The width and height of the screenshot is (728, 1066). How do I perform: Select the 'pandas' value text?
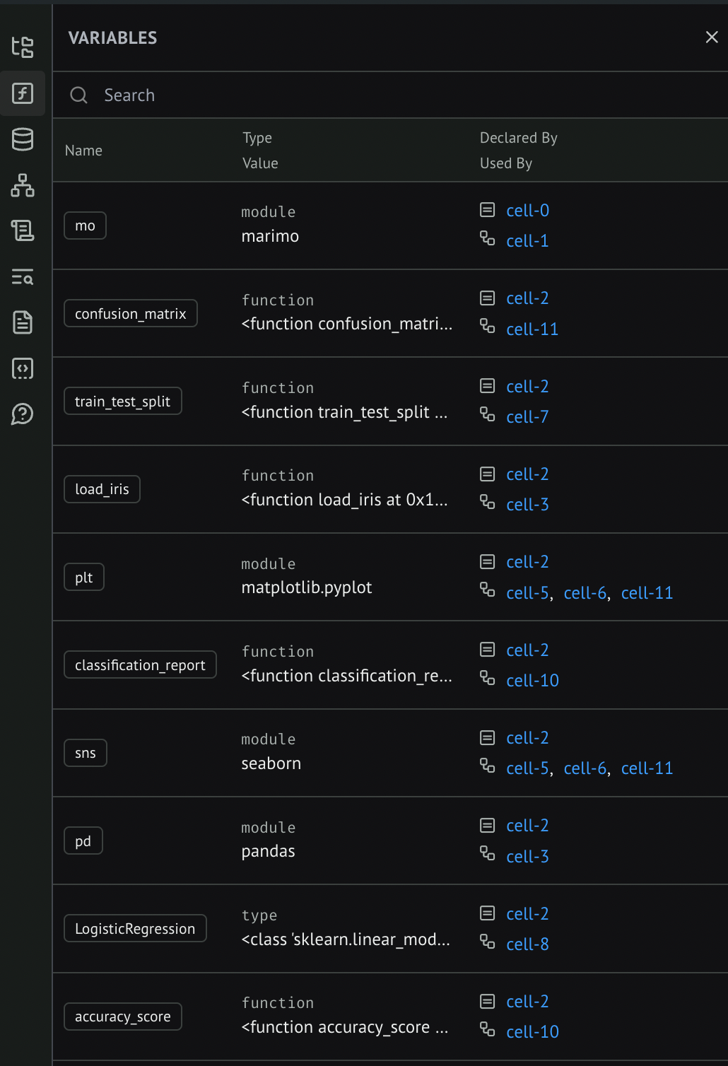click(x=269, y=852)
